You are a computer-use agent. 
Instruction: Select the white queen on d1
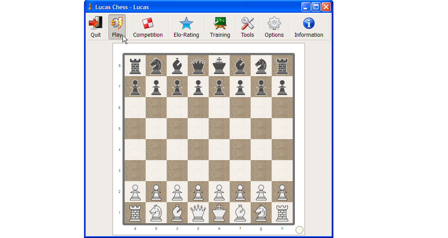(198, 213)
